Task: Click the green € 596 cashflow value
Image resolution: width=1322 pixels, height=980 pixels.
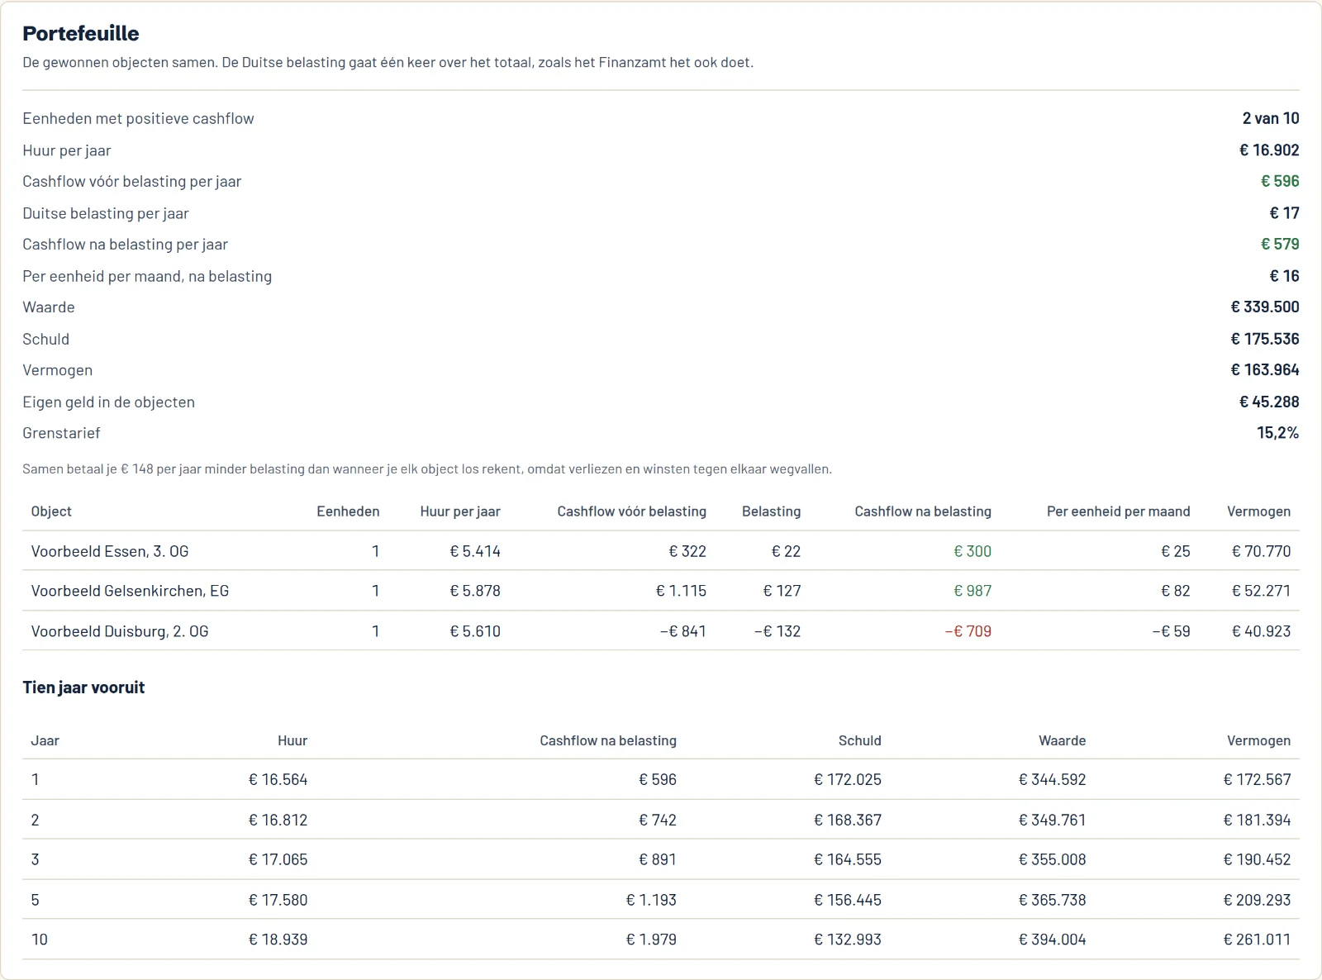Action: coord(1280,181)
